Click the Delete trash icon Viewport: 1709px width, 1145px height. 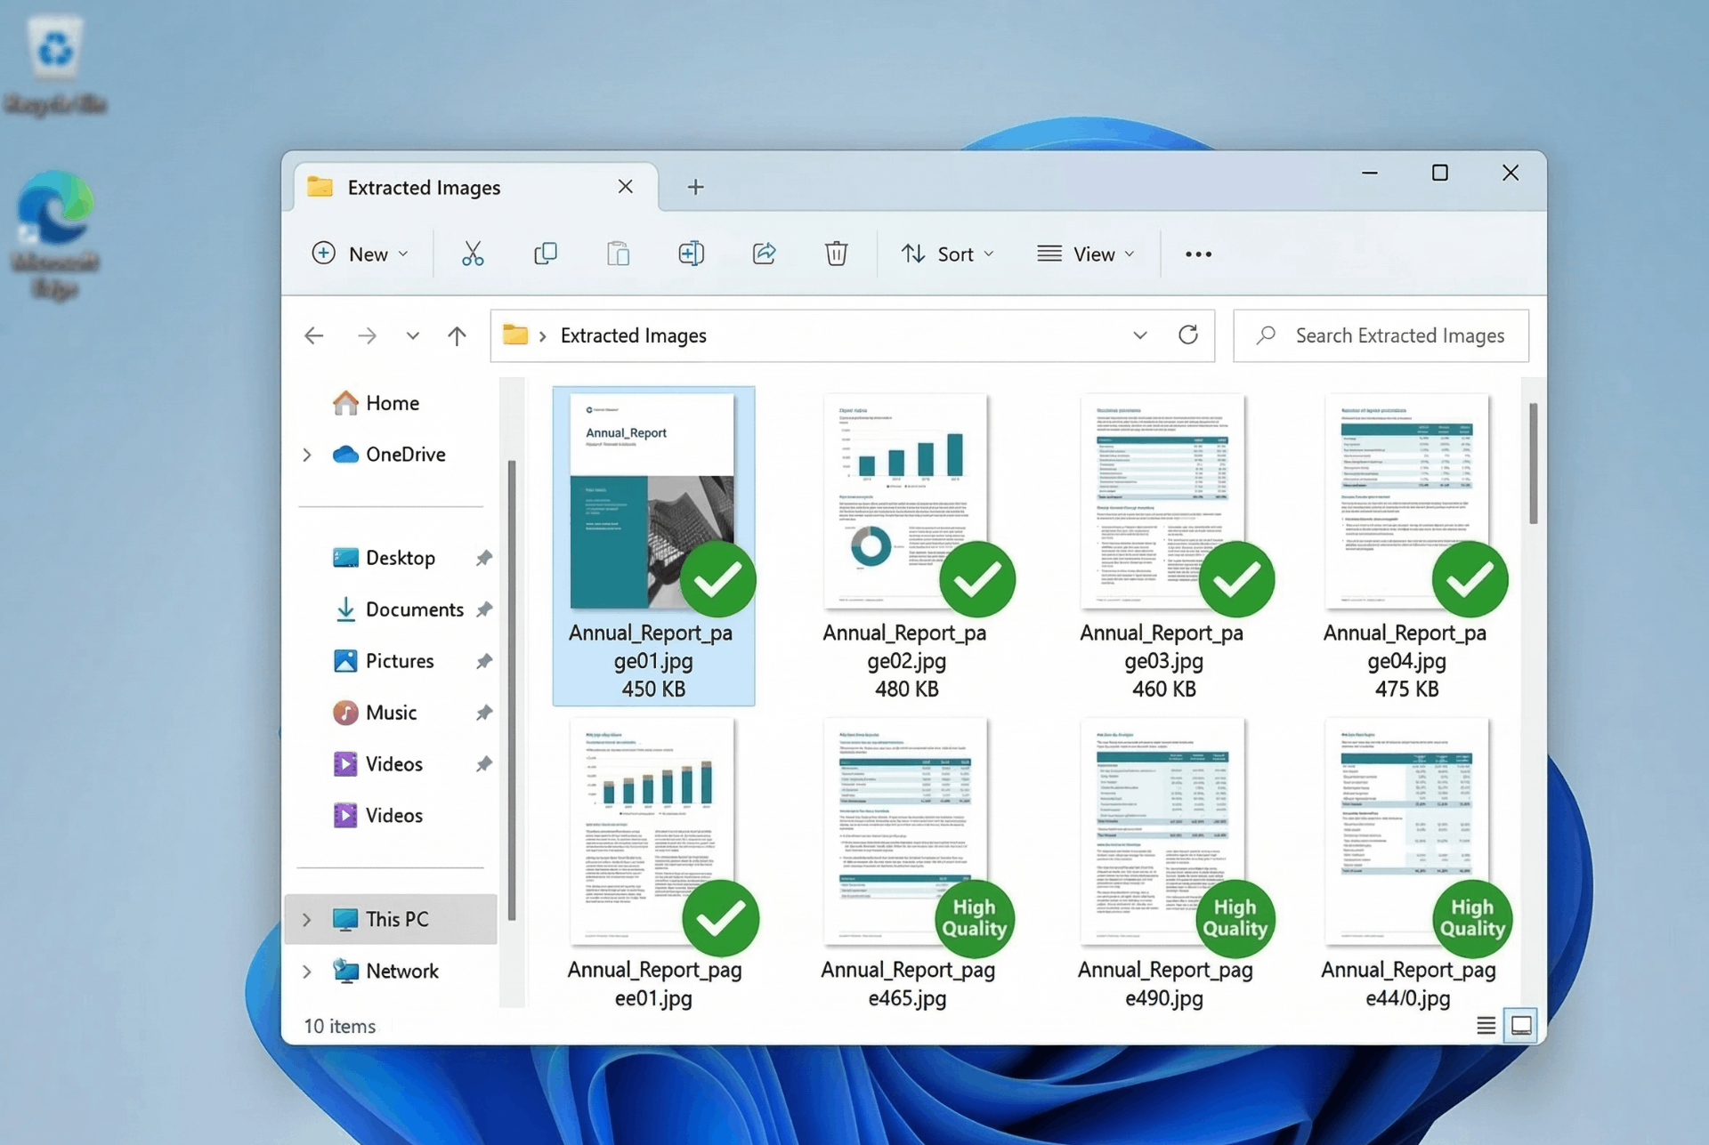[836, 254]
